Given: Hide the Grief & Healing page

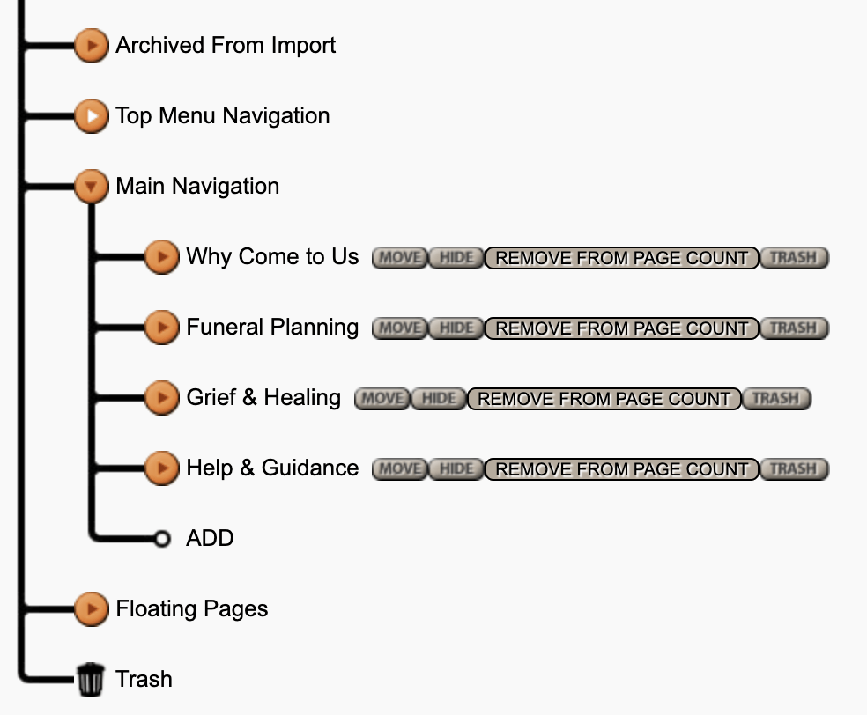Looking at the screenshot, I should (x=439, y=398).
